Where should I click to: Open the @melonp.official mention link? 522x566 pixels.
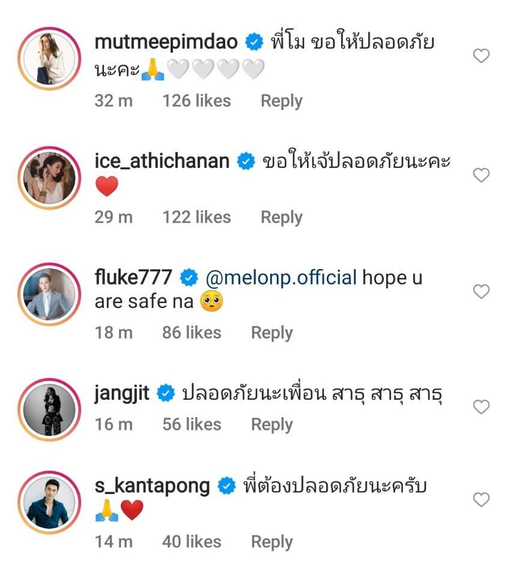(x=281, y=278)
